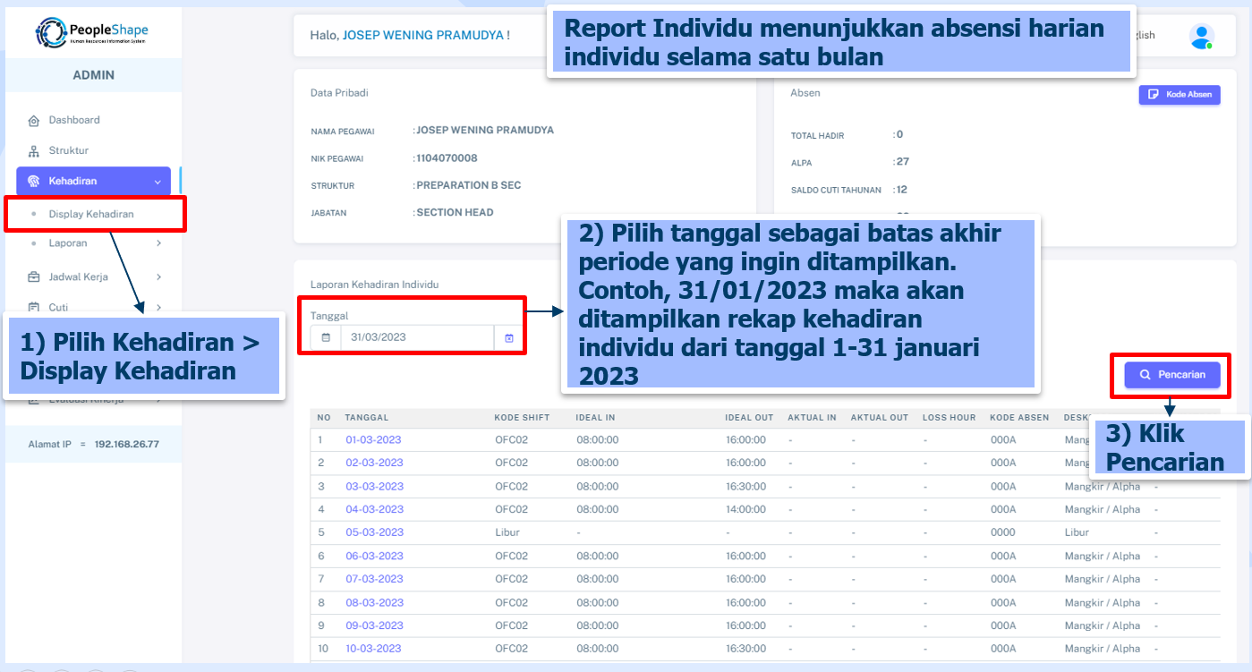The height and width of the screenshot is (672, 1252).
Task: Collapse the Kehadiran menu
Action: (x=158, y=182)
